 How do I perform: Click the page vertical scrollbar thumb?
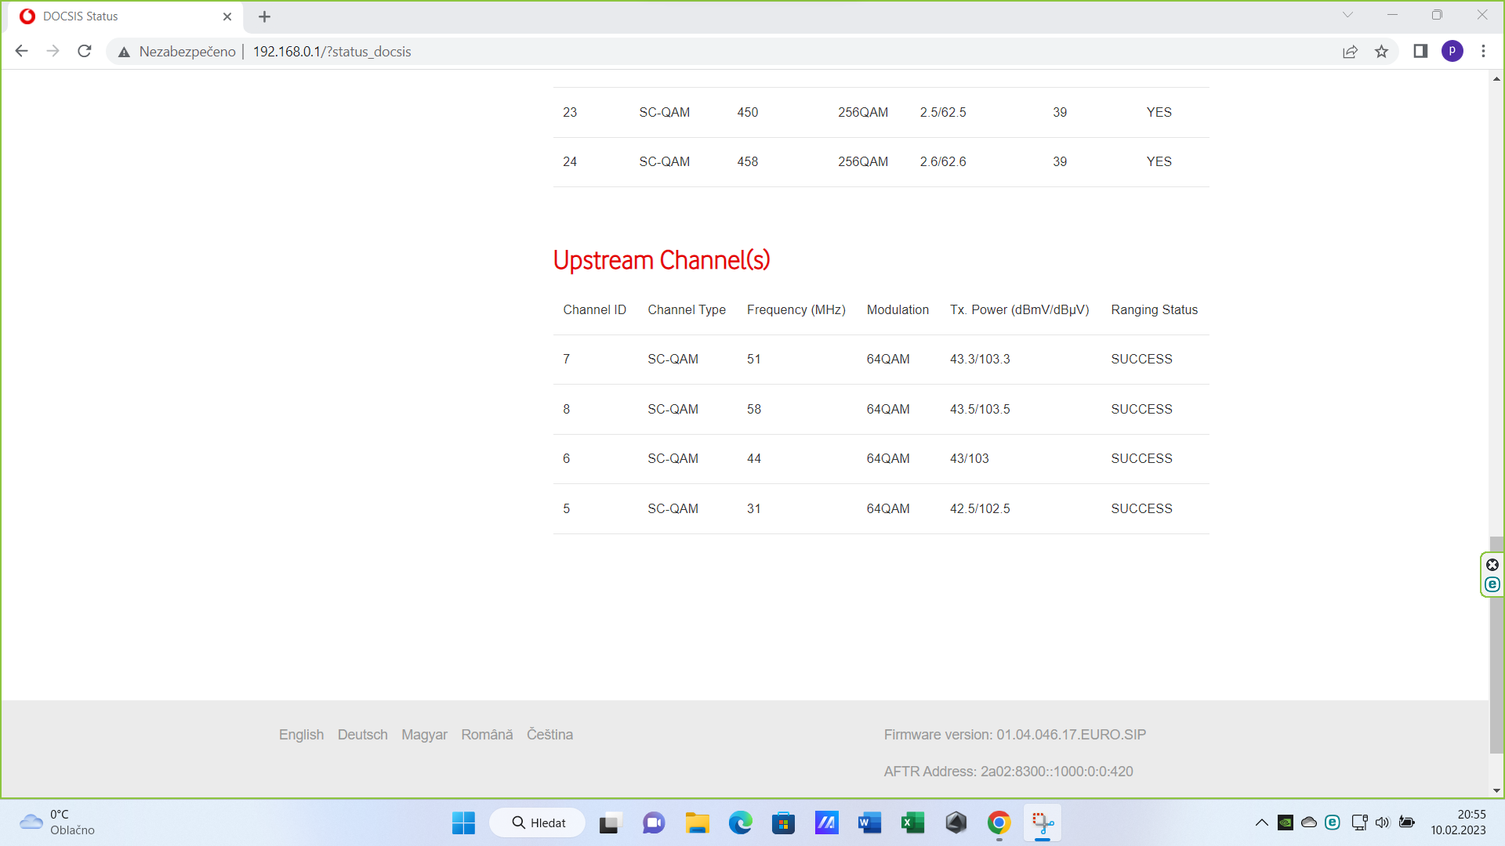point(1496,645)
